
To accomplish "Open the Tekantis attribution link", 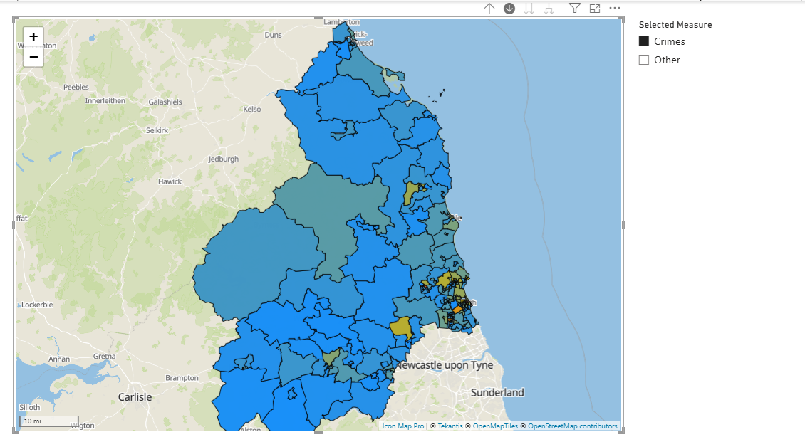I will pos(450,426).
